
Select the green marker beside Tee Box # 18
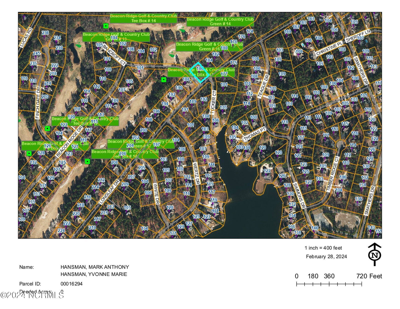point(87,161)
